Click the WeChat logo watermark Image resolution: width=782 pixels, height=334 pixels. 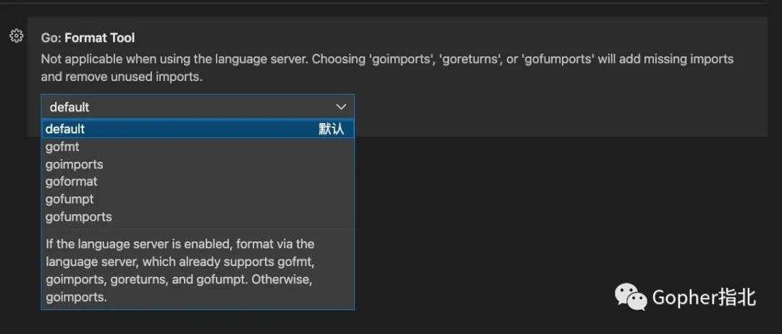click(x=631, y=296)
